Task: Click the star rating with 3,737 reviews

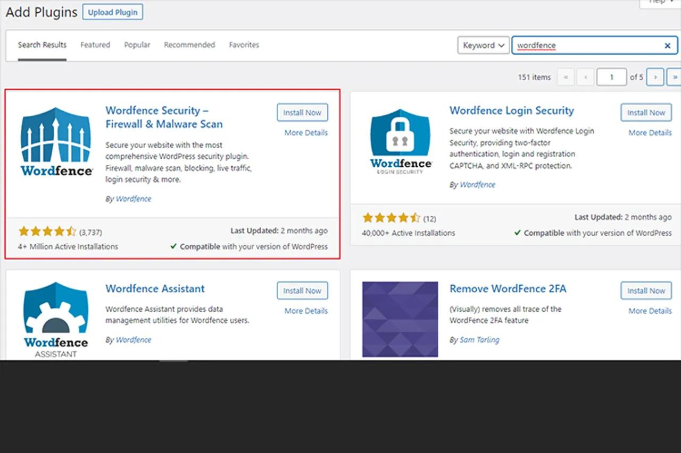Action: click(47, 232)
